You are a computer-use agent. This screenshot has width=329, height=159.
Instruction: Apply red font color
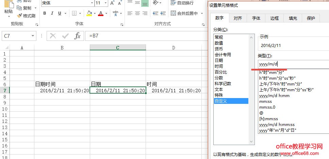tap(101, 13)
